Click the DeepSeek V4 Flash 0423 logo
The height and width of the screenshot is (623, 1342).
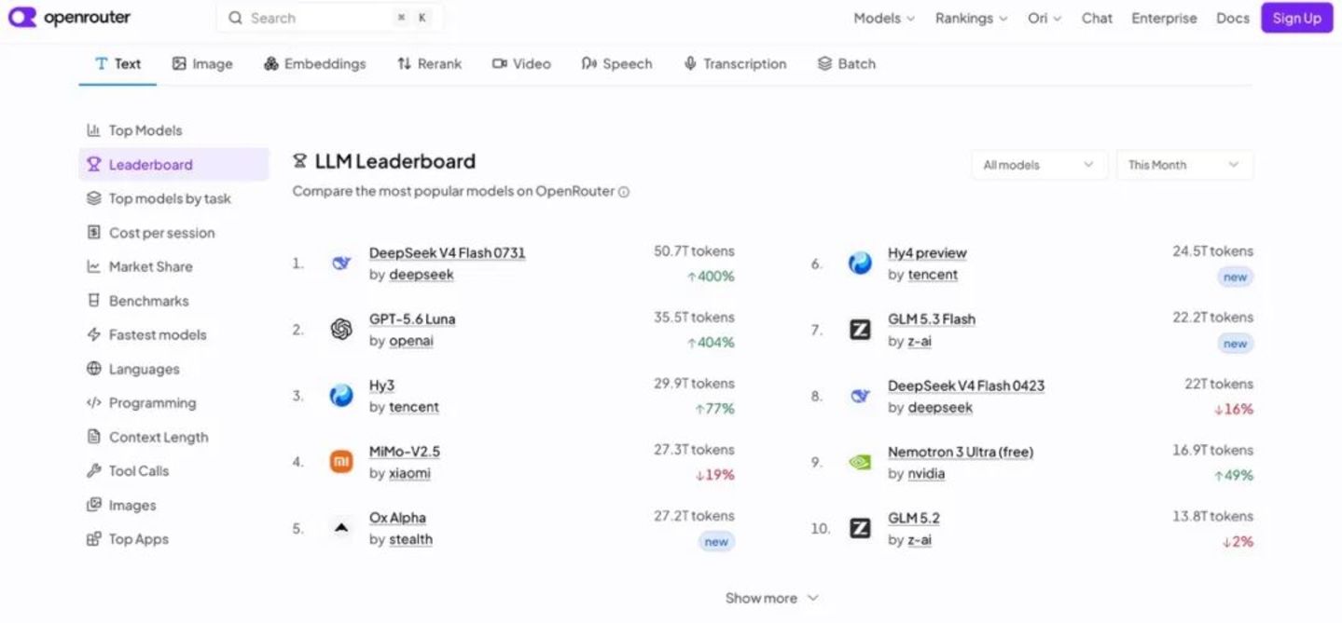(860, 396)
